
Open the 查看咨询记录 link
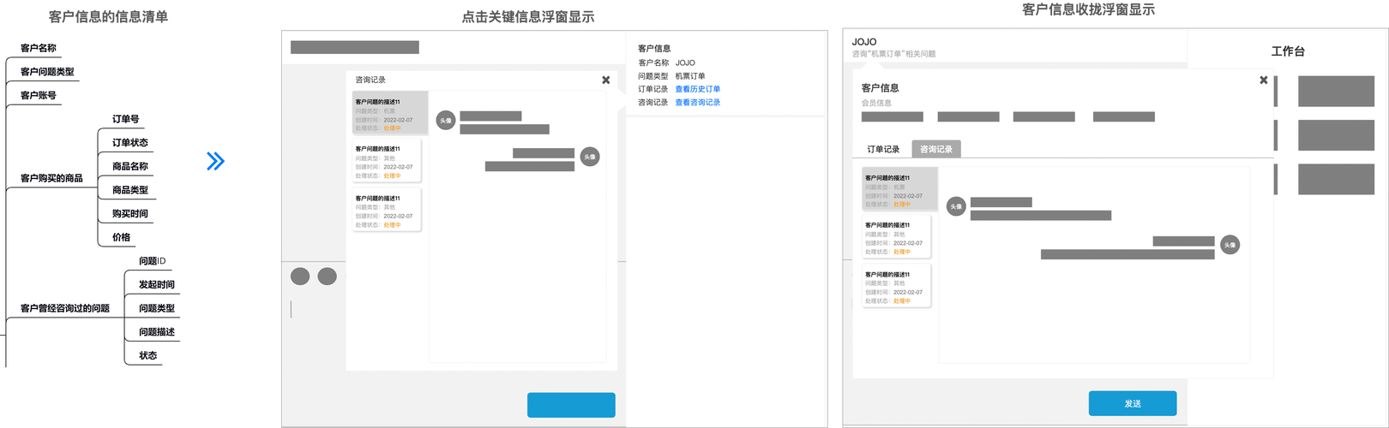[x=697, y=102]
